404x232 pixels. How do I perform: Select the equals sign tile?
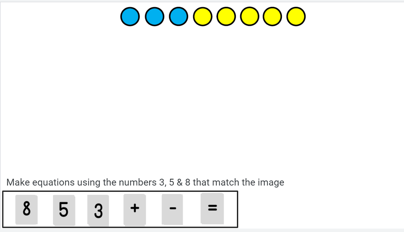[212, 208]
